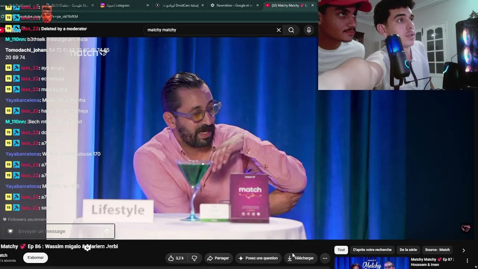The width and height of the screenshot is (478, 269).
Task: Click the handshake icon at the video corner
Action: coord(466,228)
